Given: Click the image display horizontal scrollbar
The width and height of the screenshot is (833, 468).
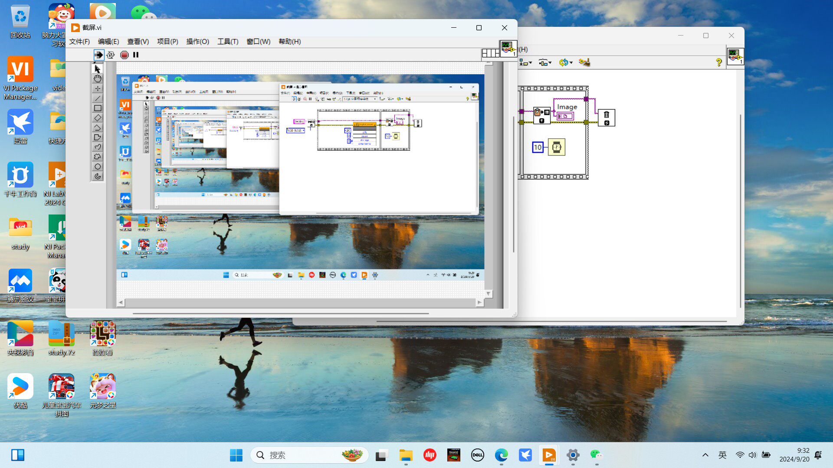Looking at the screenshot, I should coord(299,302).
